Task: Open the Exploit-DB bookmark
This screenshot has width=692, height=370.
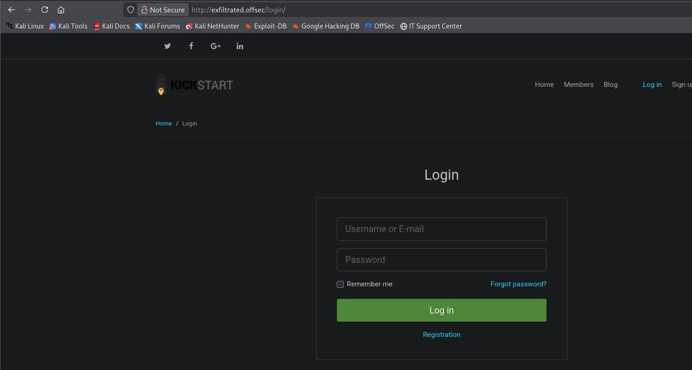Action: [x=265, y=26]
